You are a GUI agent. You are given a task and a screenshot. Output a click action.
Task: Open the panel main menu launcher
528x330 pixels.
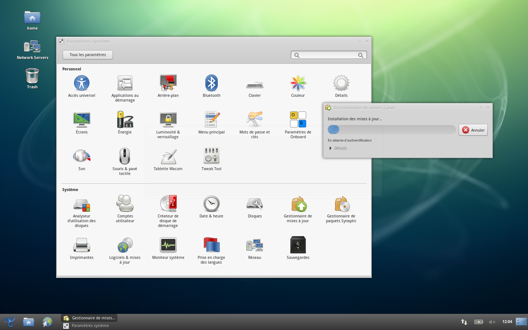10,322
